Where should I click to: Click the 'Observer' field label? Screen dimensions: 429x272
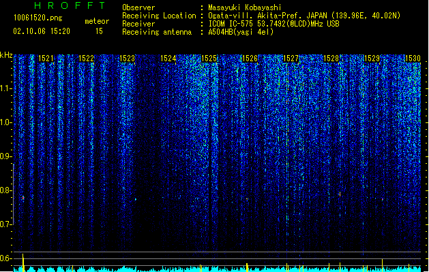(138, 7)
